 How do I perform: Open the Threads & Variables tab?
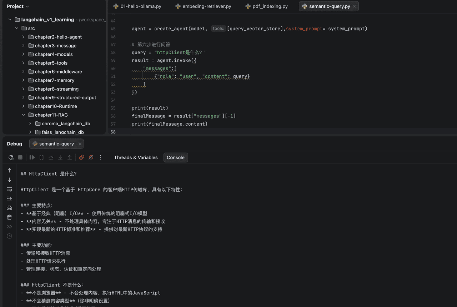[136, 157]
